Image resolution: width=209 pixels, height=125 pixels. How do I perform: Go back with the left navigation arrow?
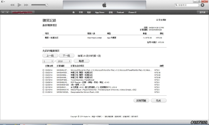click(3, 12)
